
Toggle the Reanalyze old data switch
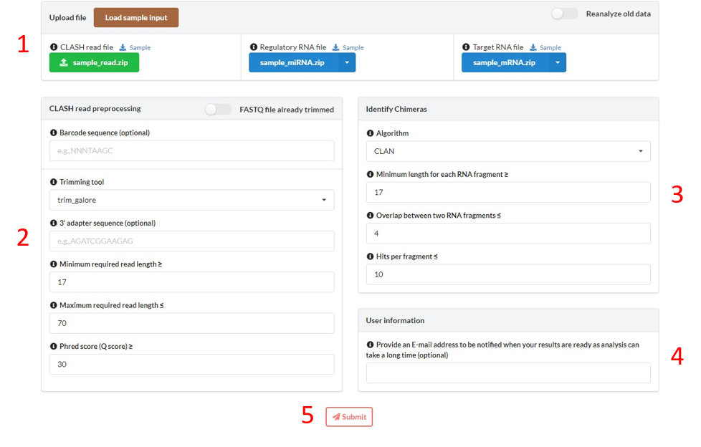pos(564,14)
